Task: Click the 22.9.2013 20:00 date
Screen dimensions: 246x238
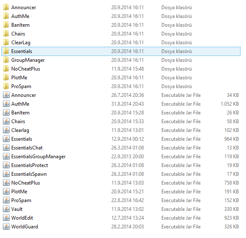Action: pos(128,157)
